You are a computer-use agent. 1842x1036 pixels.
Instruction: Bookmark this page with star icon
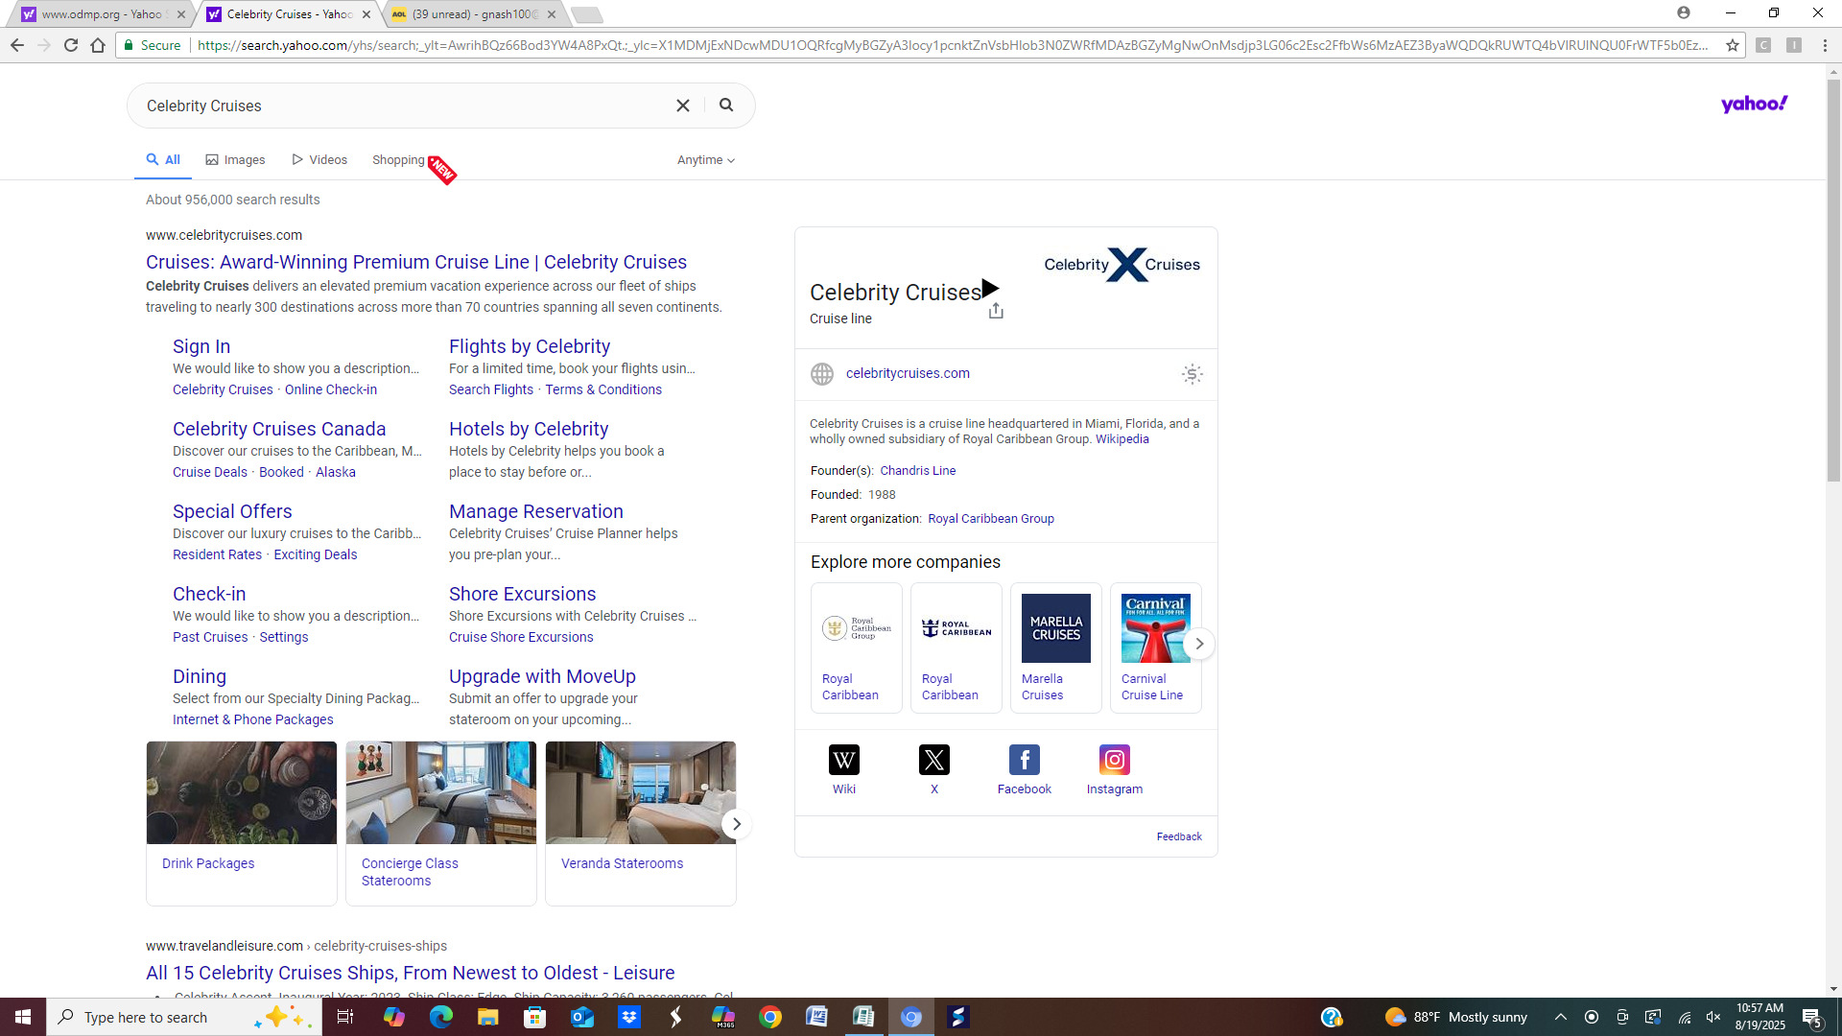[x=1733, y=45]
